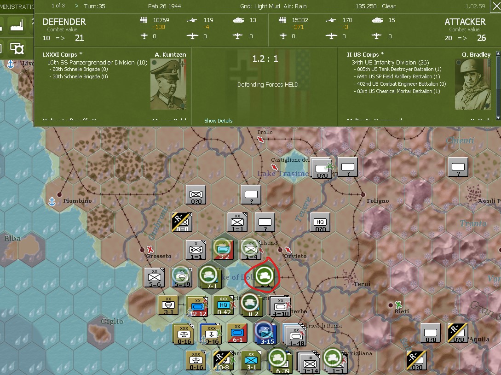This screenshot has width=501, height=375.
Task: Open the Show Details link
Action: pos(218,121)
